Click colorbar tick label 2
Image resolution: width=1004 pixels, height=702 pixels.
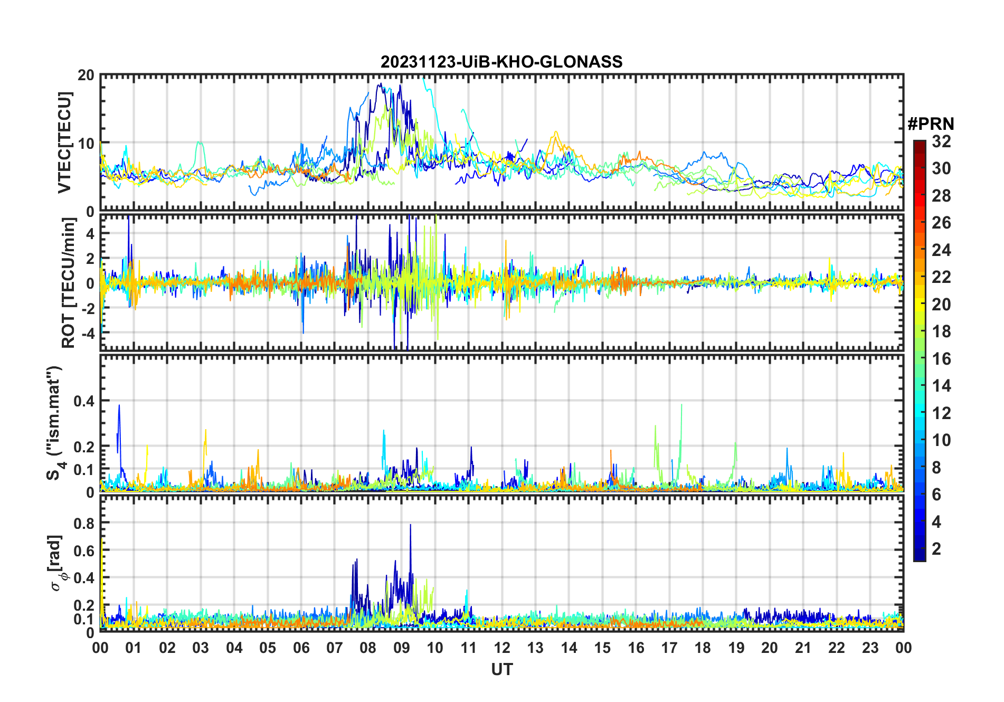(936, 549)
